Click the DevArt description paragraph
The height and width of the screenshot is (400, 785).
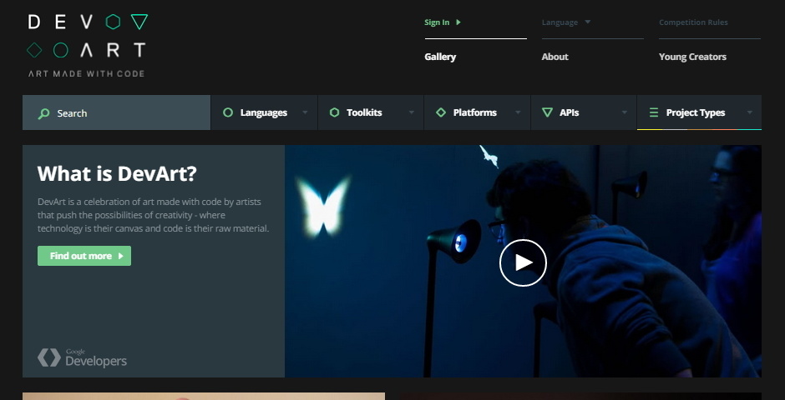tap(154, 215)
